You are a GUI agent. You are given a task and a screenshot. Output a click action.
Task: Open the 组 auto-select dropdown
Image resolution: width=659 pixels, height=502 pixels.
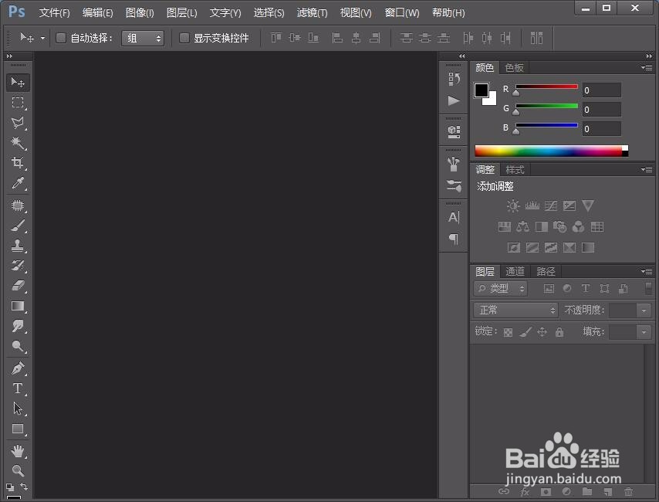143,39
